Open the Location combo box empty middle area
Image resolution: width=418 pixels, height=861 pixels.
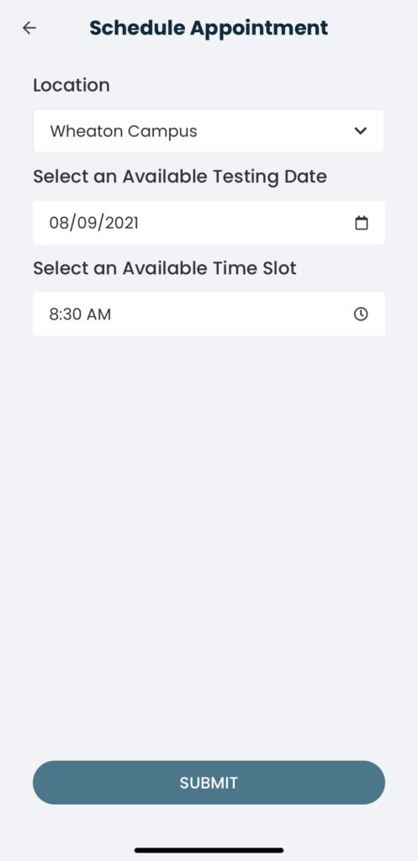coord(275,131)
